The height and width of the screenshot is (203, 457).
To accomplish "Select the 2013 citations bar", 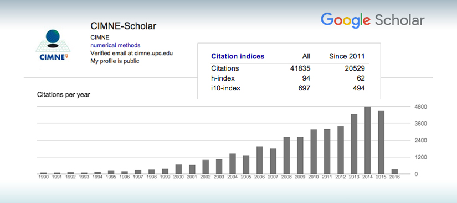I will coord(354,144).
